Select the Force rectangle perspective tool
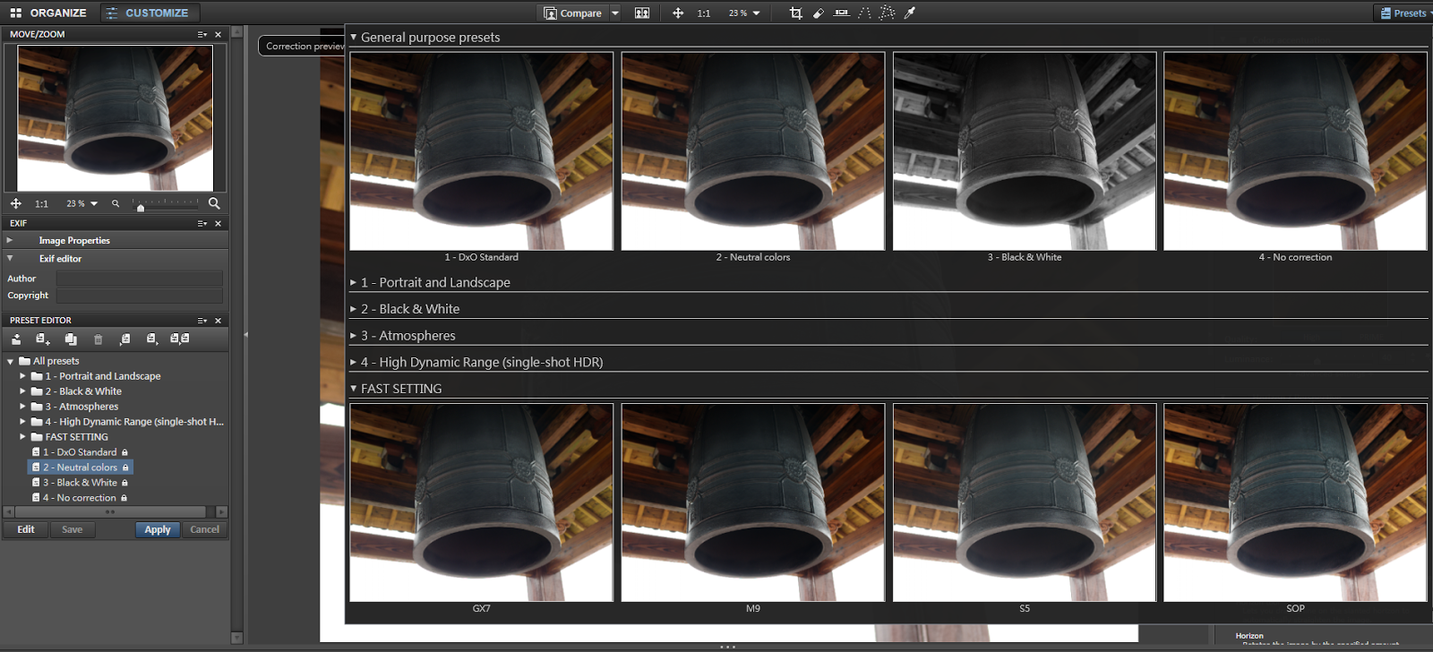Image resolution: width=1433 pixels, height=652 pixels. pos(887,13)
